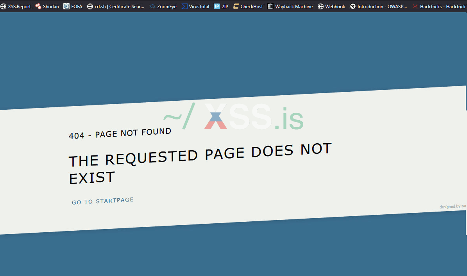Open the CheckHost bookmark

click(x=248, y=6)
